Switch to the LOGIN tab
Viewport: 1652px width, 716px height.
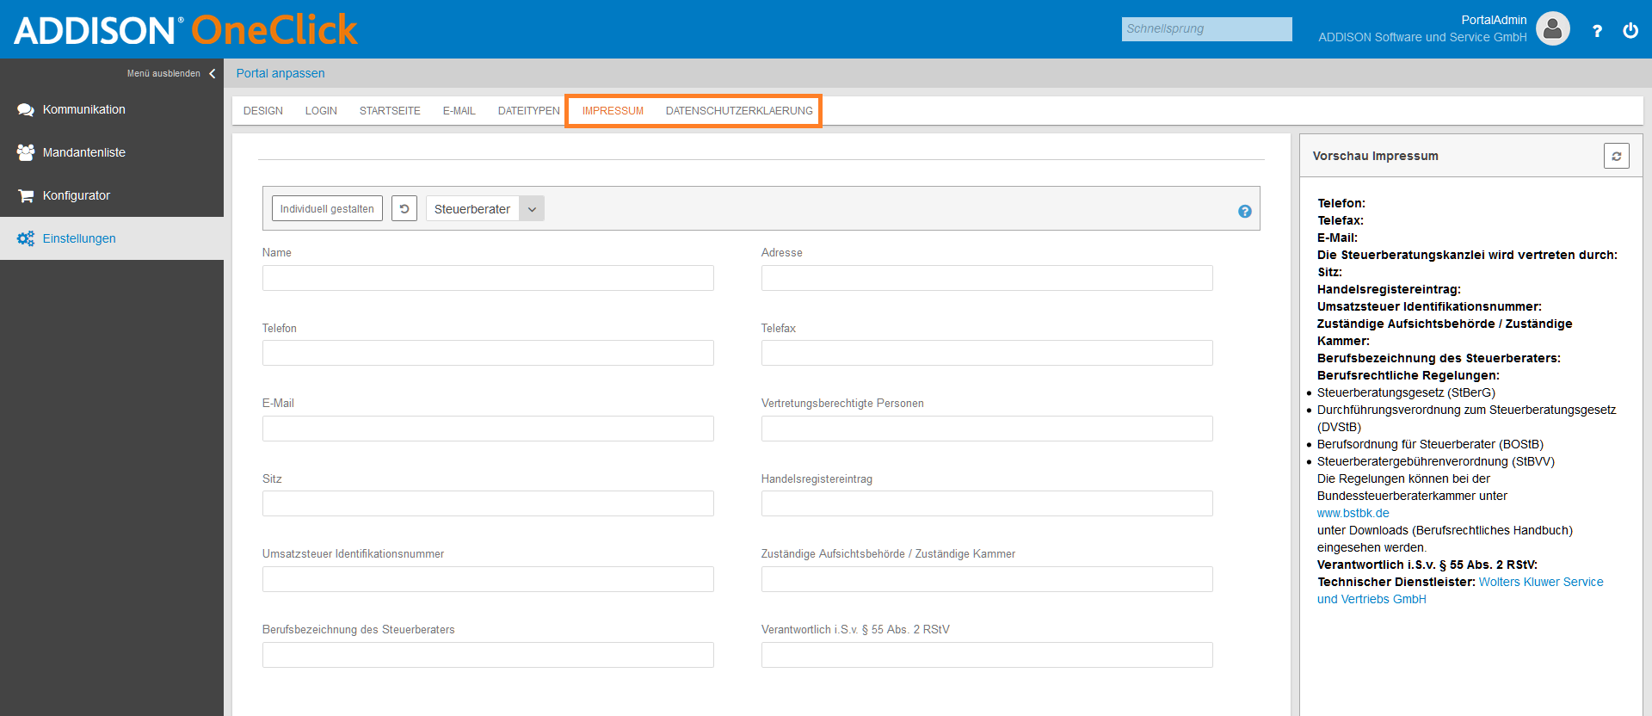tap(321, 111)
